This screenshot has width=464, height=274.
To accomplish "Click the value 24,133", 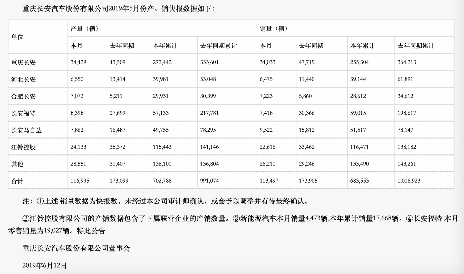I will [x=79, y=147].
